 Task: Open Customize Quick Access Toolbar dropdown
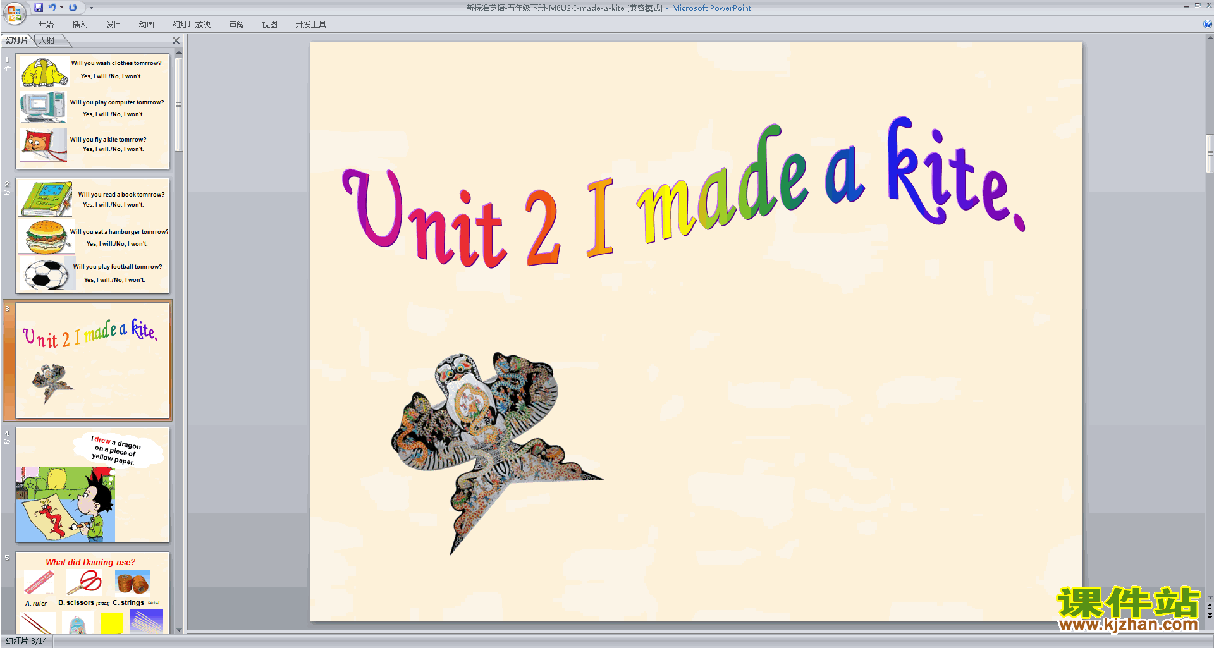click(91, 8)
